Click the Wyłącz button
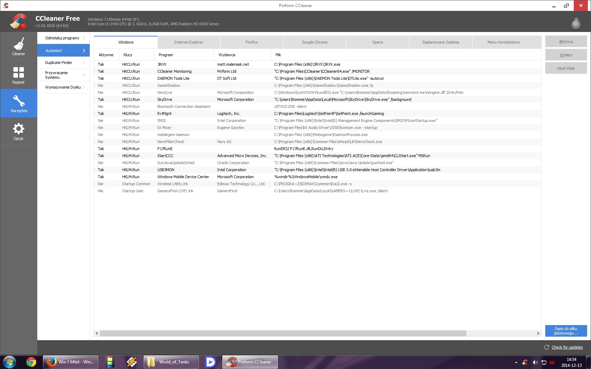The image size is (591, 369). click(566, 55)
